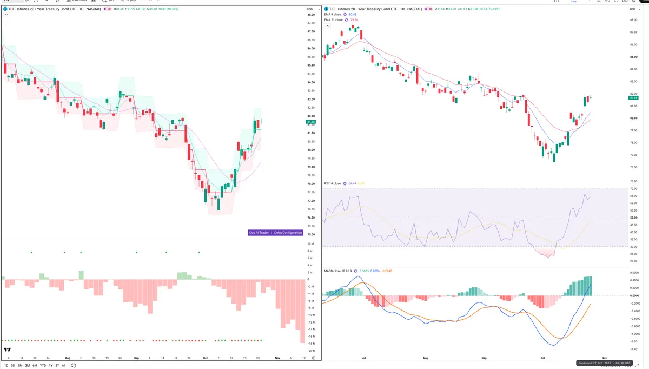Collapse the indicator legend chevron in right chart

[327, 25]
